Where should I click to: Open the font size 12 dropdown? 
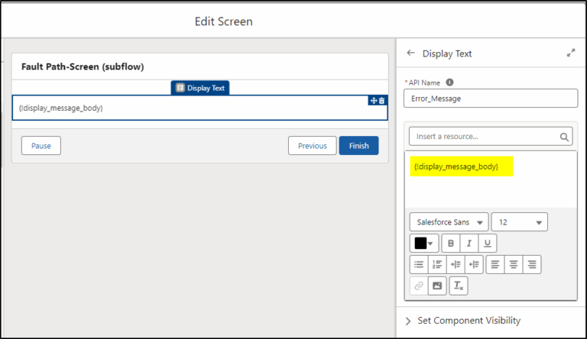tap(520, 222)
